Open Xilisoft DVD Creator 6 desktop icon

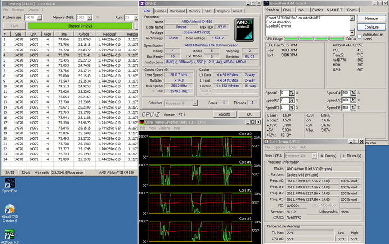[9, 209]
